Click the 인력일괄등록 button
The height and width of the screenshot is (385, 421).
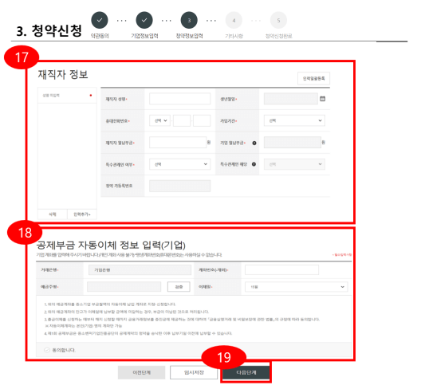(x=313, y=78)
